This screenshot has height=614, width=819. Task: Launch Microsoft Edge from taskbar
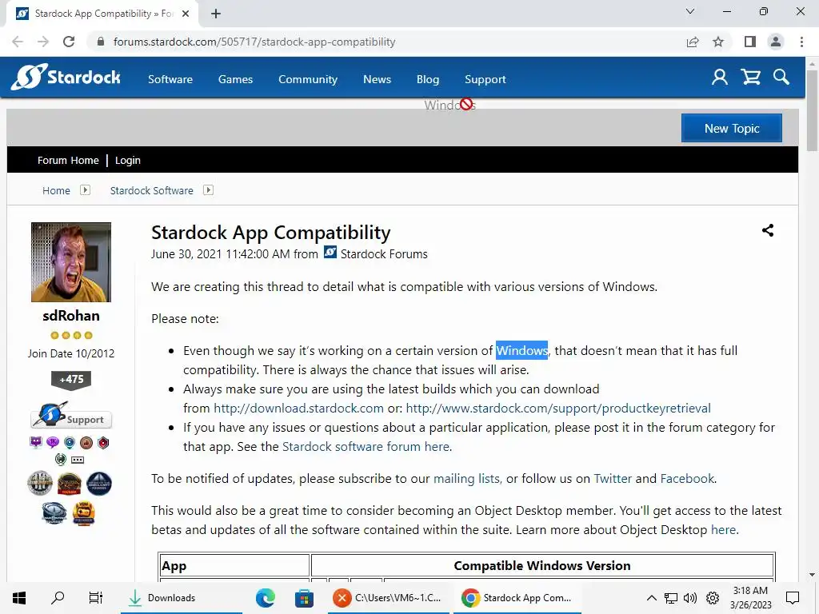[266, 598]
